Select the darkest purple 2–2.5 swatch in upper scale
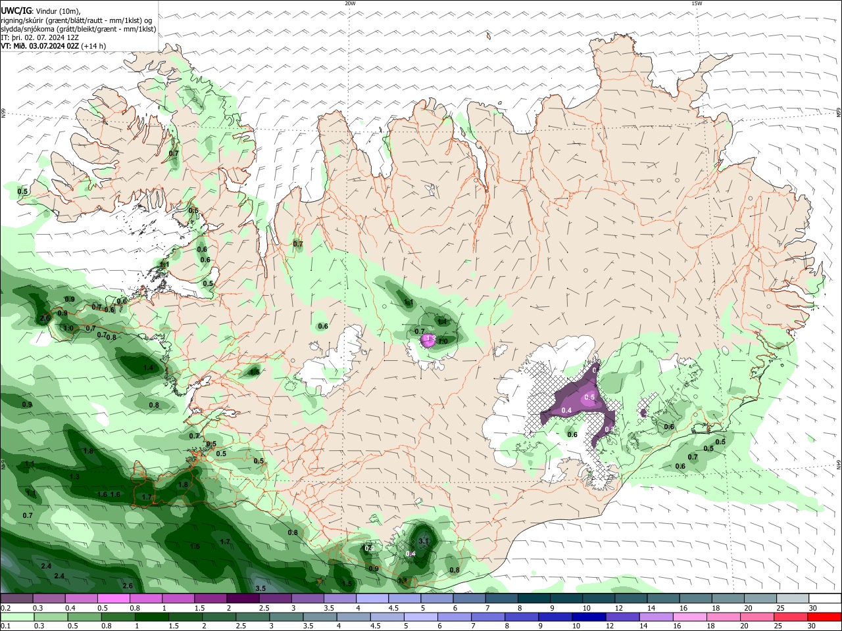The height and width of the screenshot is (631, 842). 242,599
